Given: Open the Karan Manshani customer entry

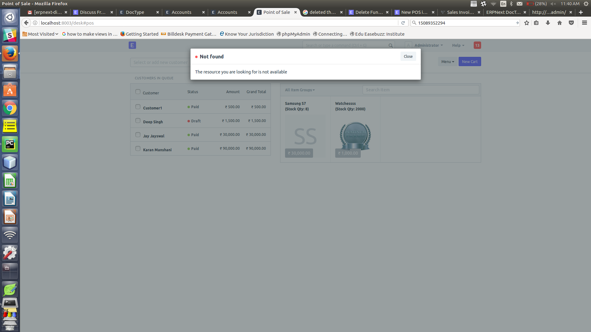Looking at the screenshot, I should point(157,150).
